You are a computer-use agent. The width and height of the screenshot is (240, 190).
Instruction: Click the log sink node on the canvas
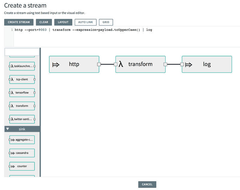pos(206,64)
